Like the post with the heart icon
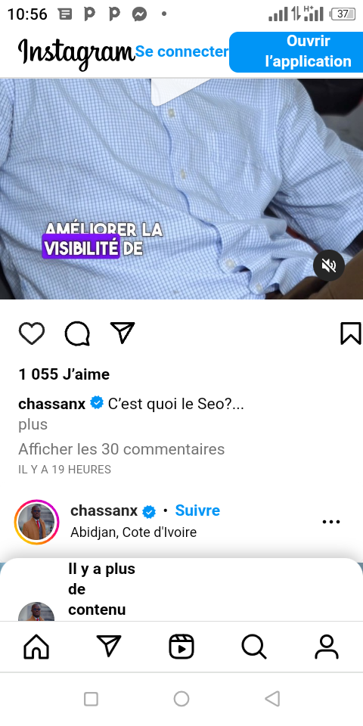The height and width of the screenshot is (726, 363). 32,334
